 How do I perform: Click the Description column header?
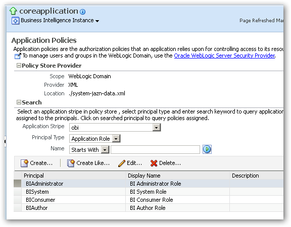pyautogui.click(x=257, y=176)
